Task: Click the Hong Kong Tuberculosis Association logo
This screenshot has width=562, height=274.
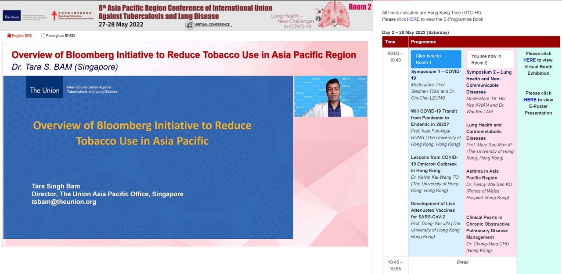Action: click(x=72, y=15)
